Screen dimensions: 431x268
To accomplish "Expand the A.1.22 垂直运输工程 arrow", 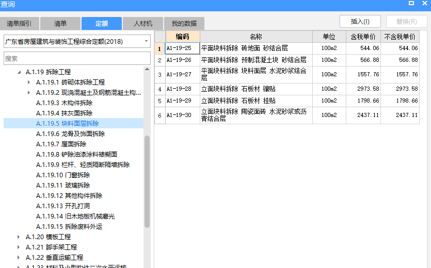I will tap(19, 257).
